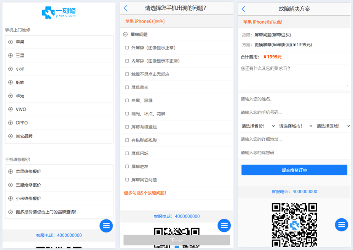Check the 外屏碎 checkbox

click(127, 47)
